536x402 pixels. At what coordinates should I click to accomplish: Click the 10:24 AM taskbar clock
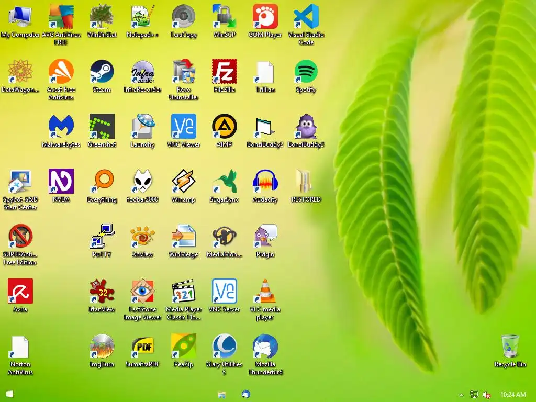click(513, 395)
